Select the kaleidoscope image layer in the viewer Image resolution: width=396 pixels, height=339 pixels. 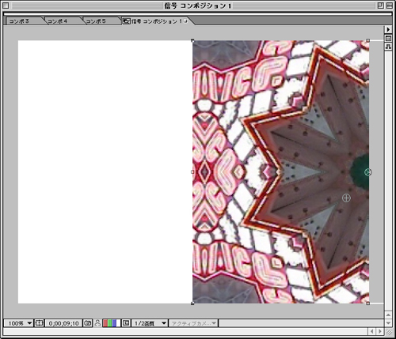280,171
